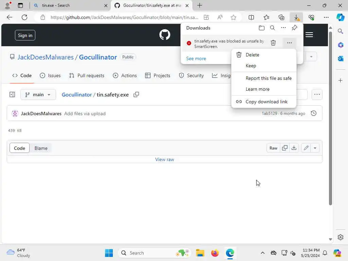Viewport: 348px width, 261px height.
Task: Copy file path with the copy icon
Action: [x=136, y=95]
